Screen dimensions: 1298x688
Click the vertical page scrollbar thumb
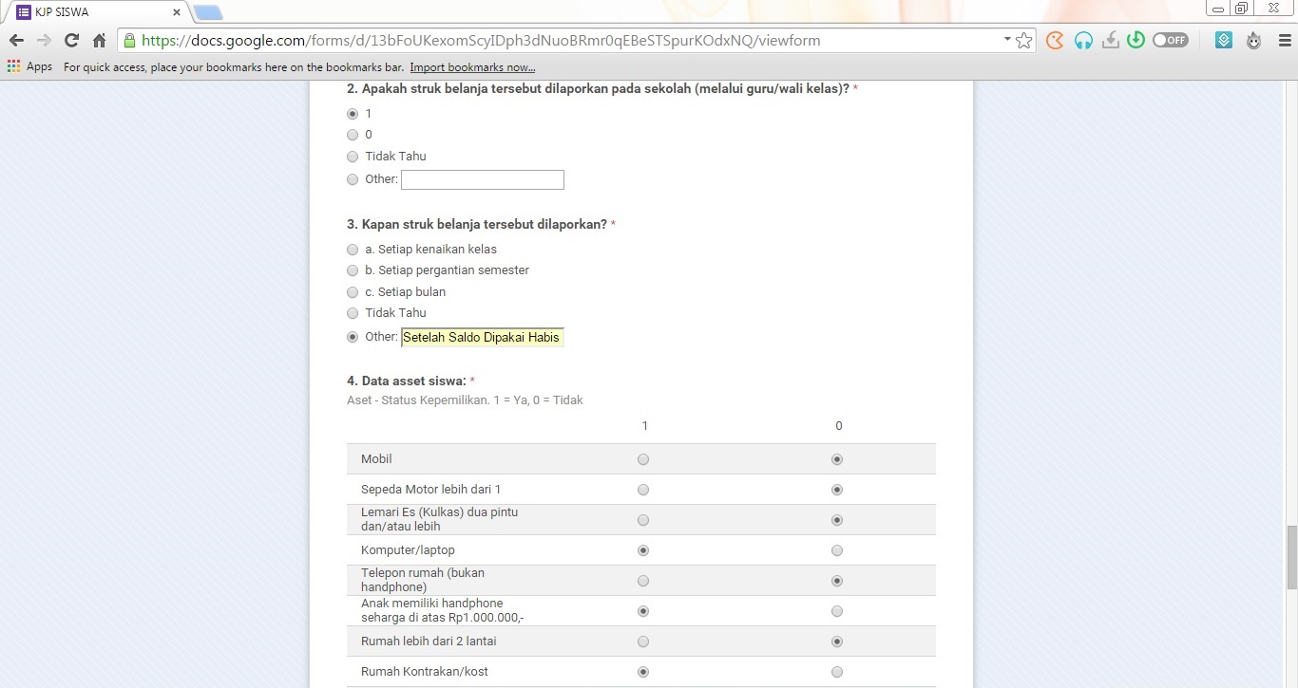pyautogui.click(x=1291, y=556)
